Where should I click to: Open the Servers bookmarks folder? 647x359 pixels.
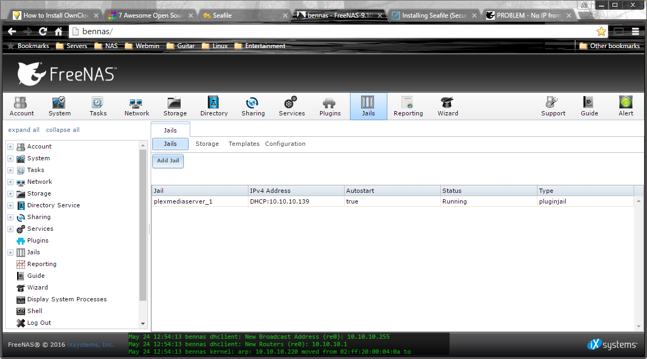(72, 46)
